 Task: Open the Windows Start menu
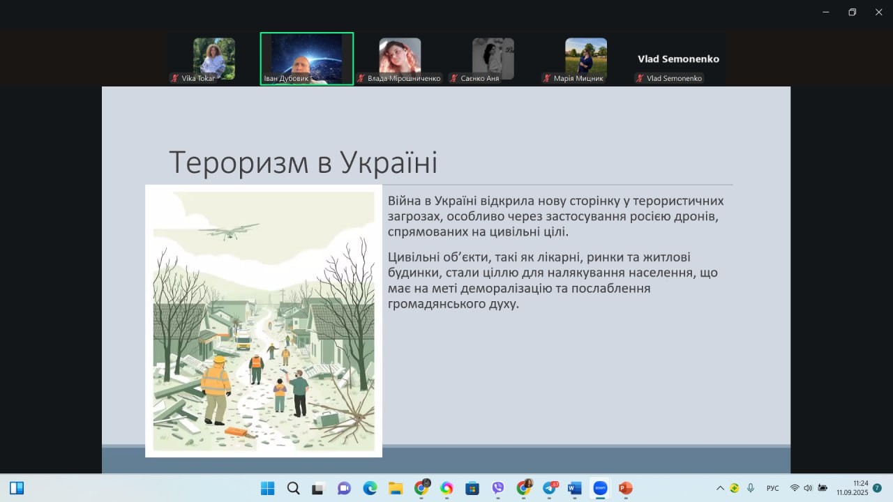pos(268,488)
